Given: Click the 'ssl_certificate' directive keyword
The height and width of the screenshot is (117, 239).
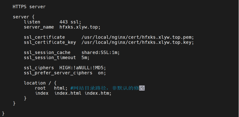Looking at the screenshot, I should pos(44,37).
